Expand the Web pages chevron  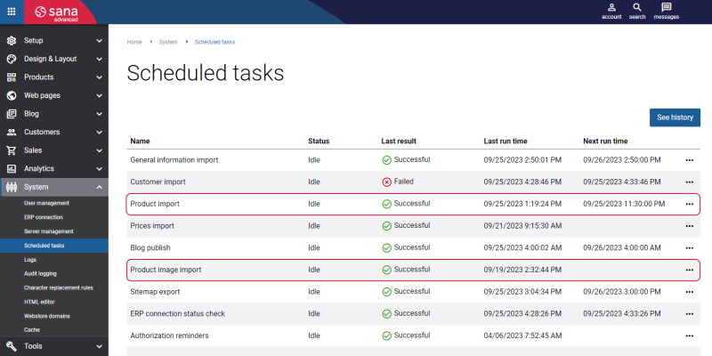coord(100,96)
